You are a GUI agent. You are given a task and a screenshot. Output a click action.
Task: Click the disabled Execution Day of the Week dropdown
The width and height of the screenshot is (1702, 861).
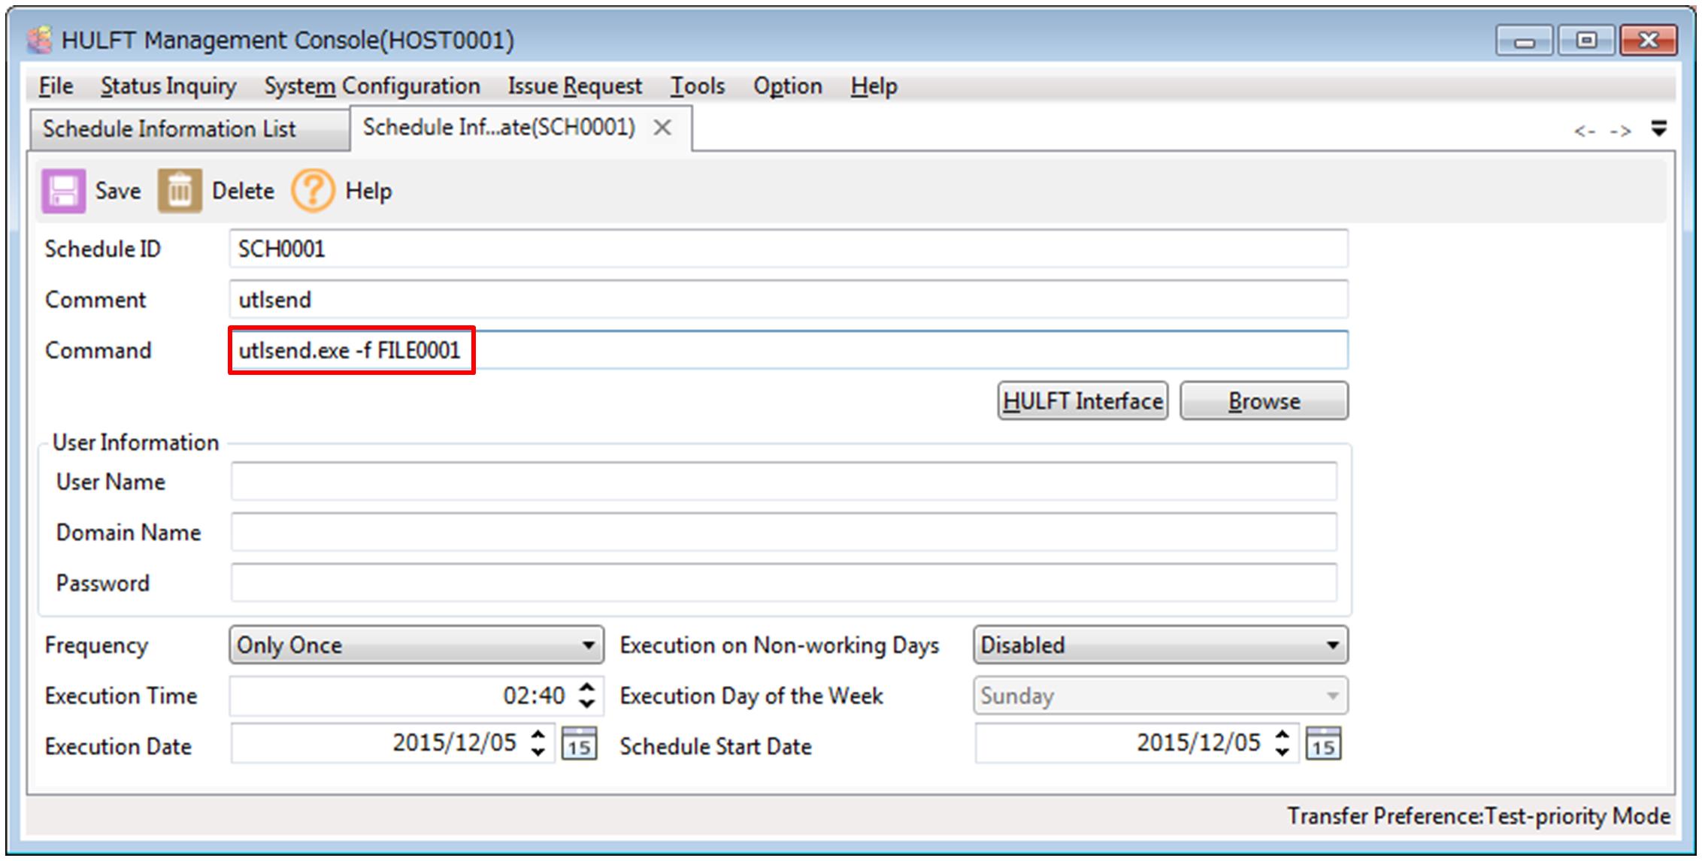point(1161,696)
